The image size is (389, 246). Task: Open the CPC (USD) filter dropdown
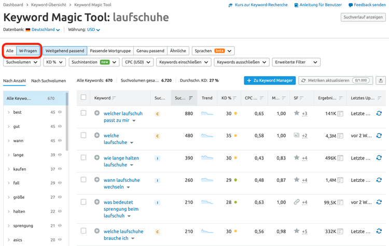(x=137, y=62)
